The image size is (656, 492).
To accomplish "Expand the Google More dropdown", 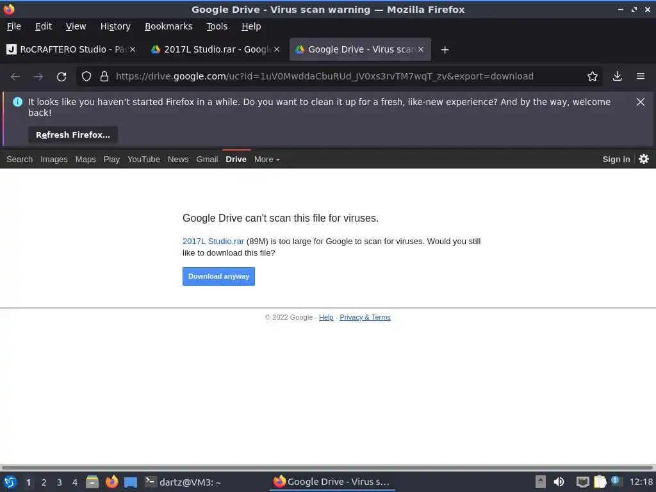I will [x=267, y=160].
